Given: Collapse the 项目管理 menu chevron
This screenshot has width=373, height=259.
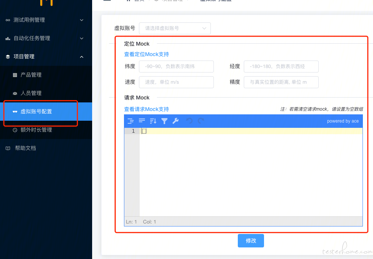Looking at the screenshot, I should tap(82, 57).
